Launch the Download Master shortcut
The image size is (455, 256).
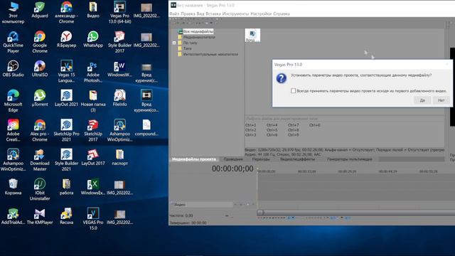pyautogui.click(x=40, y=160)
